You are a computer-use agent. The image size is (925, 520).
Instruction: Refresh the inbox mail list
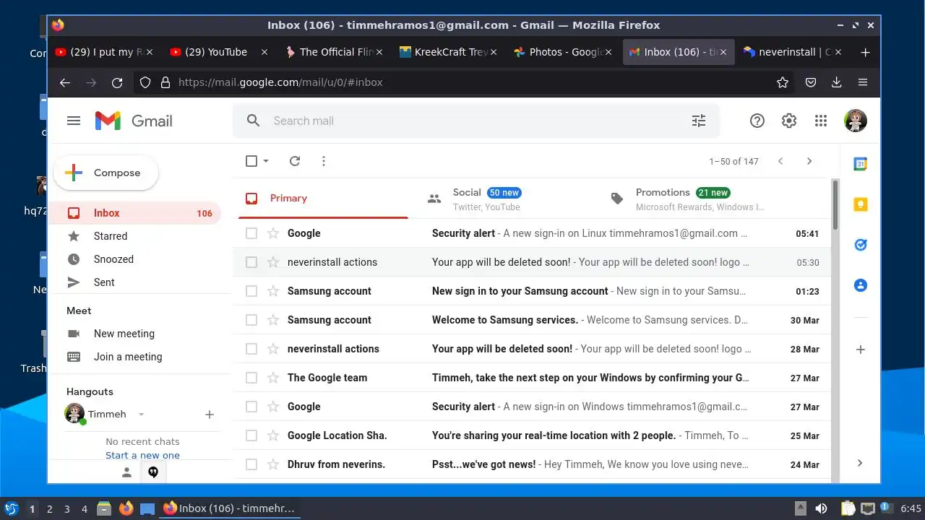295,161
